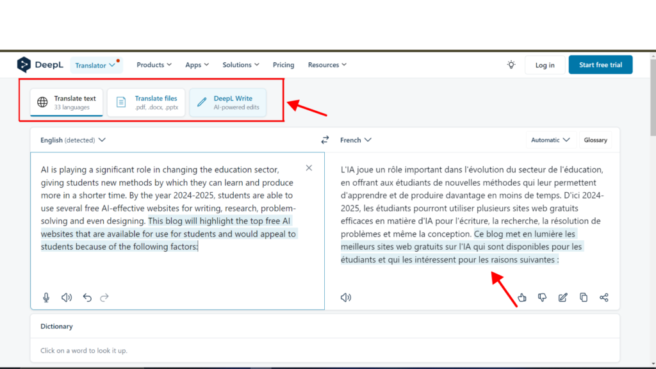Open the DeepL Write tab
Screen dimensions: 656x369
(227, 102)
